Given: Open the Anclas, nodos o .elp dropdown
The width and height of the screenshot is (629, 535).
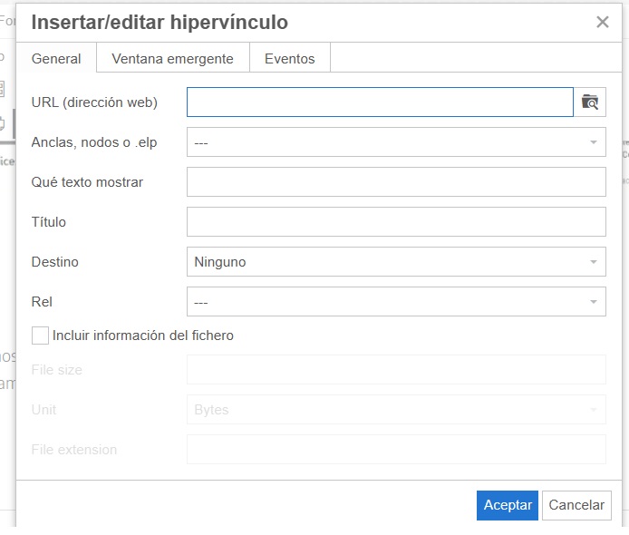Looking at the screenshot, I should pyautogui.click(x=396, y=142).
